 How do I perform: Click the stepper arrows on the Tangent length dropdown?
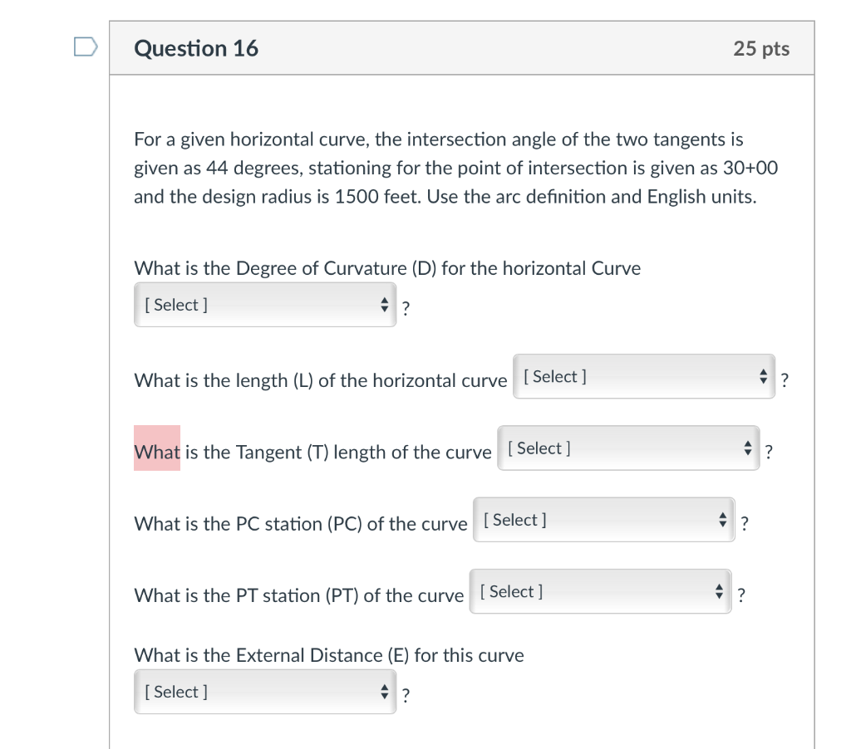pyautogui.click(x=747, y=448)
